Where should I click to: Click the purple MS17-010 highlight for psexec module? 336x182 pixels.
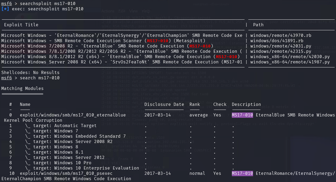[242, 173]
